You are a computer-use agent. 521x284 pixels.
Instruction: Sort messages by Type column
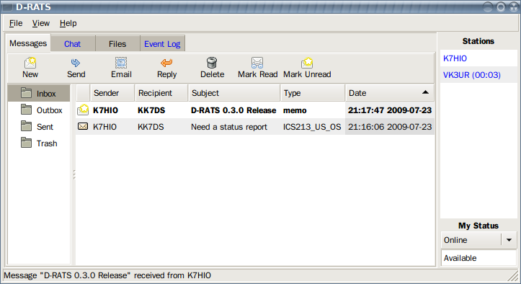tap(312, 93)
